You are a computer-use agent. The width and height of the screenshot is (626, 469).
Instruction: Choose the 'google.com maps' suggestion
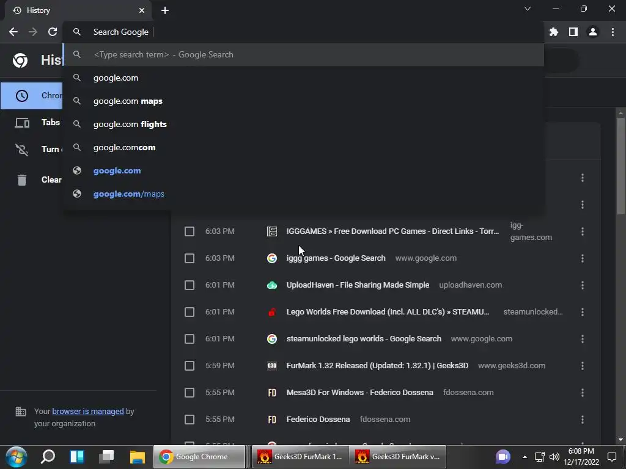pyautogui.click(x=303, y=101)
